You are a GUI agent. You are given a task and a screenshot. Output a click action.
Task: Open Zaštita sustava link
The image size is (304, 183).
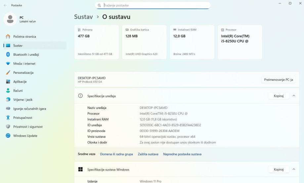(148, 154)
